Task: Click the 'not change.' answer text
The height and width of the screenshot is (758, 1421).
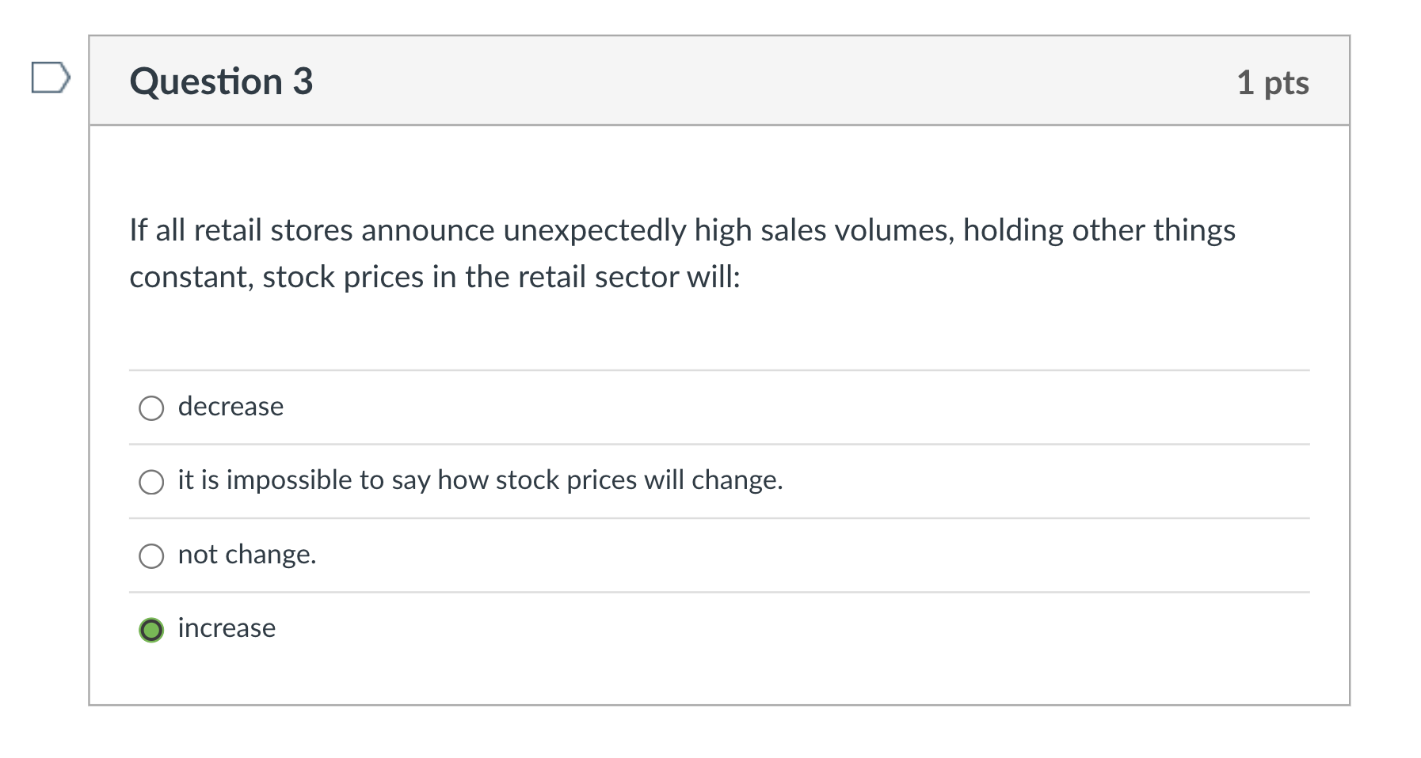Action: coord(247,554)
